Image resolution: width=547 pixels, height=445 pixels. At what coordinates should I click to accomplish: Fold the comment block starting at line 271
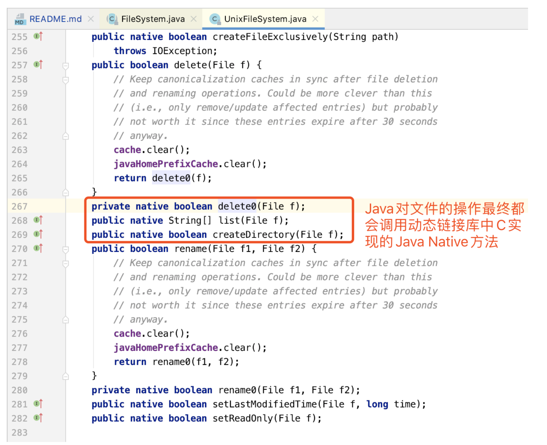[x=66, y=263]
